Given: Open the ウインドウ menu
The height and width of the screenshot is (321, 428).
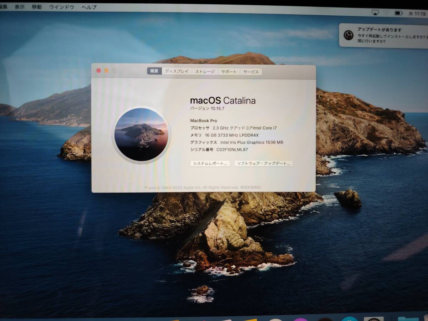Looking at the screenshot, I should (x=62, y=7).
